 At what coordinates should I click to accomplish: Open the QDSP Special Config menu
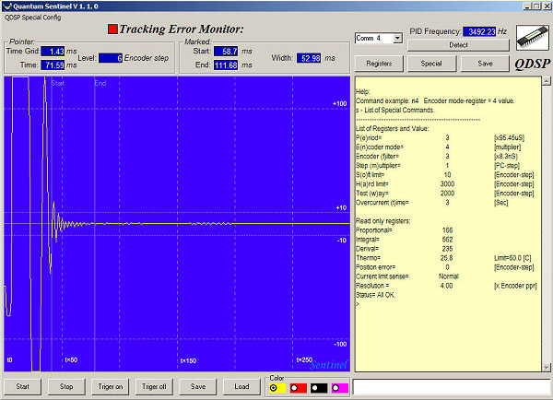(33, 17)
